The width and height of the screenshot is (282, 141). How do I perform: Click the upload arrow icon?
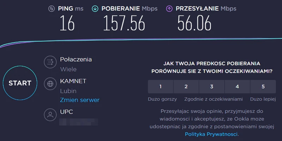[x=168, y=8]
